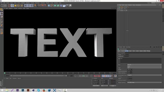The width and height of the screenshot is (164, 92).
Task: Open the Object (Rel) coordinate dropdown
Action: 96,86
